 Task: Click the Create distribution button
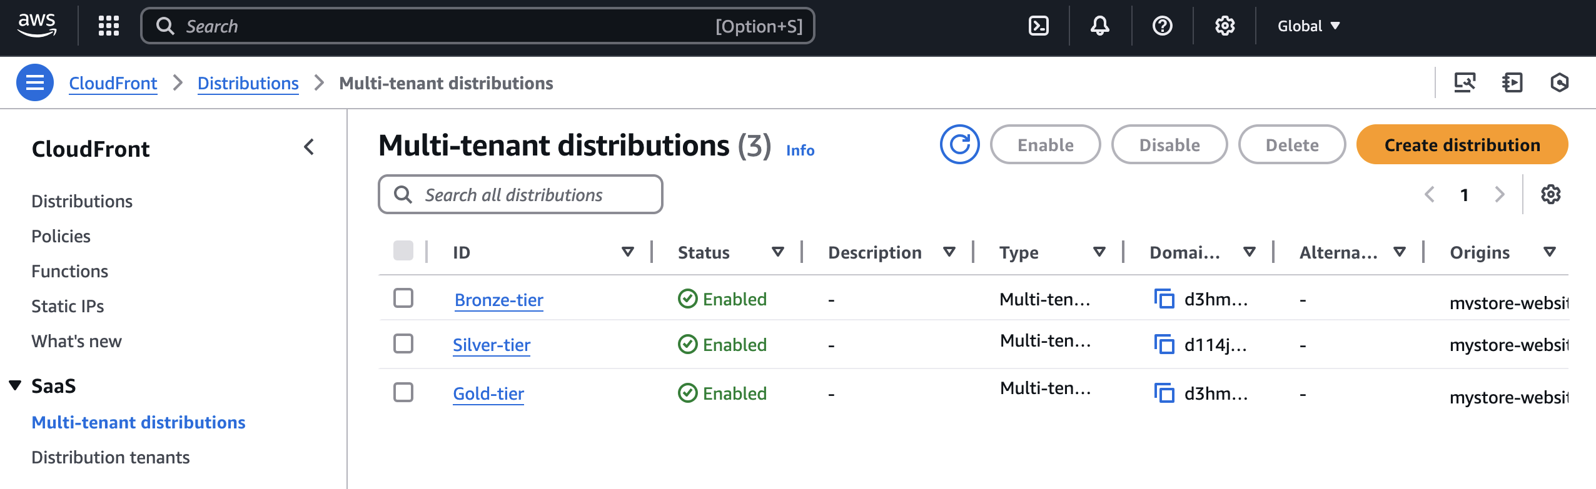pos(1462,145)
